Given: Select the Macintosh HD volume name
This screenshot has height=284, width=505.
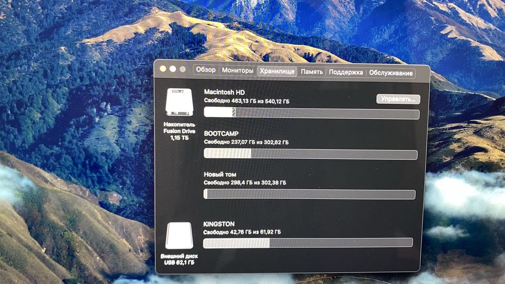Looking at the screenshot, I should coord(225,92).
